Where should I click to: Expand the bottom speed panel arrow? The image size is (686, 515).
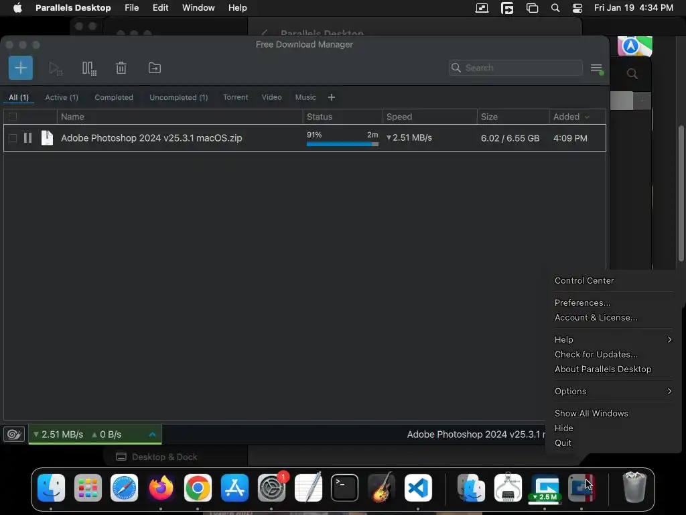pos(152,435)
